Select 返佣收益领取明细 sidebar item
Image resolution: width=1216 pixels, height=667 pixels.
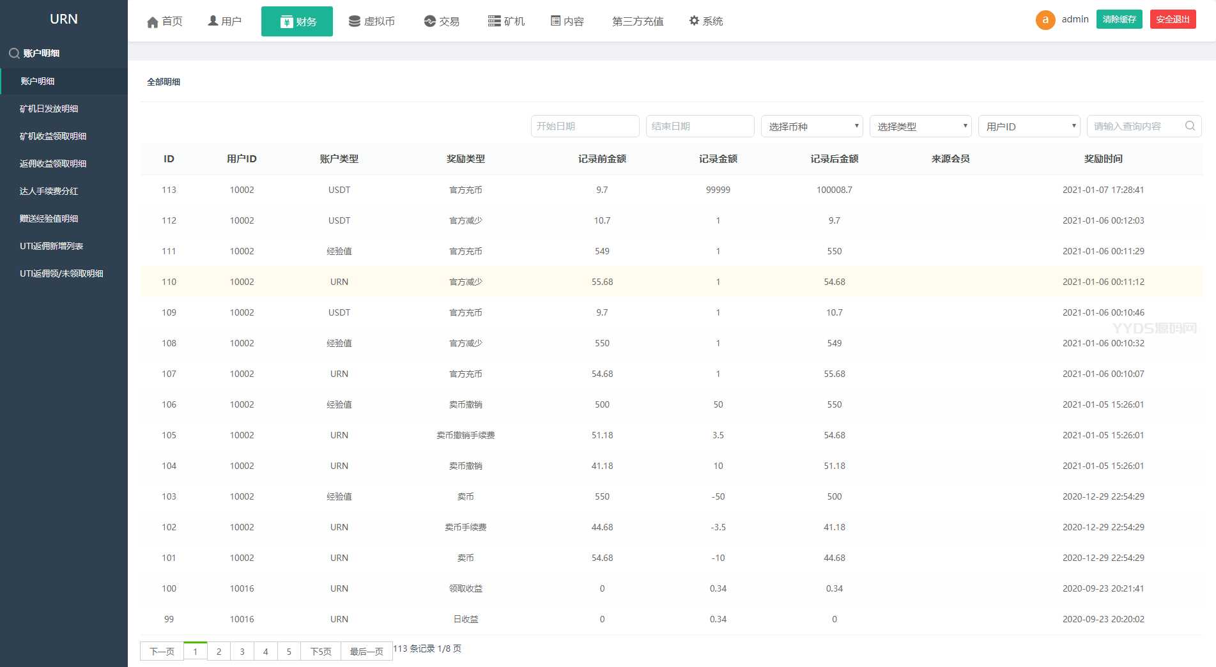[x=53, y=164]
